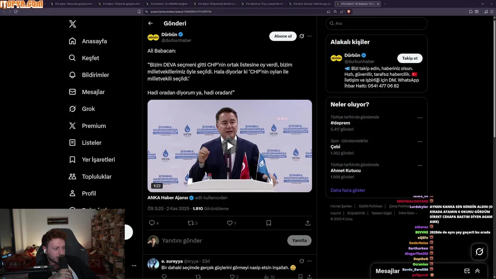This screenshot has height=279, width=496.
Task: Open the X logo home link
Action: pos(72,24)
